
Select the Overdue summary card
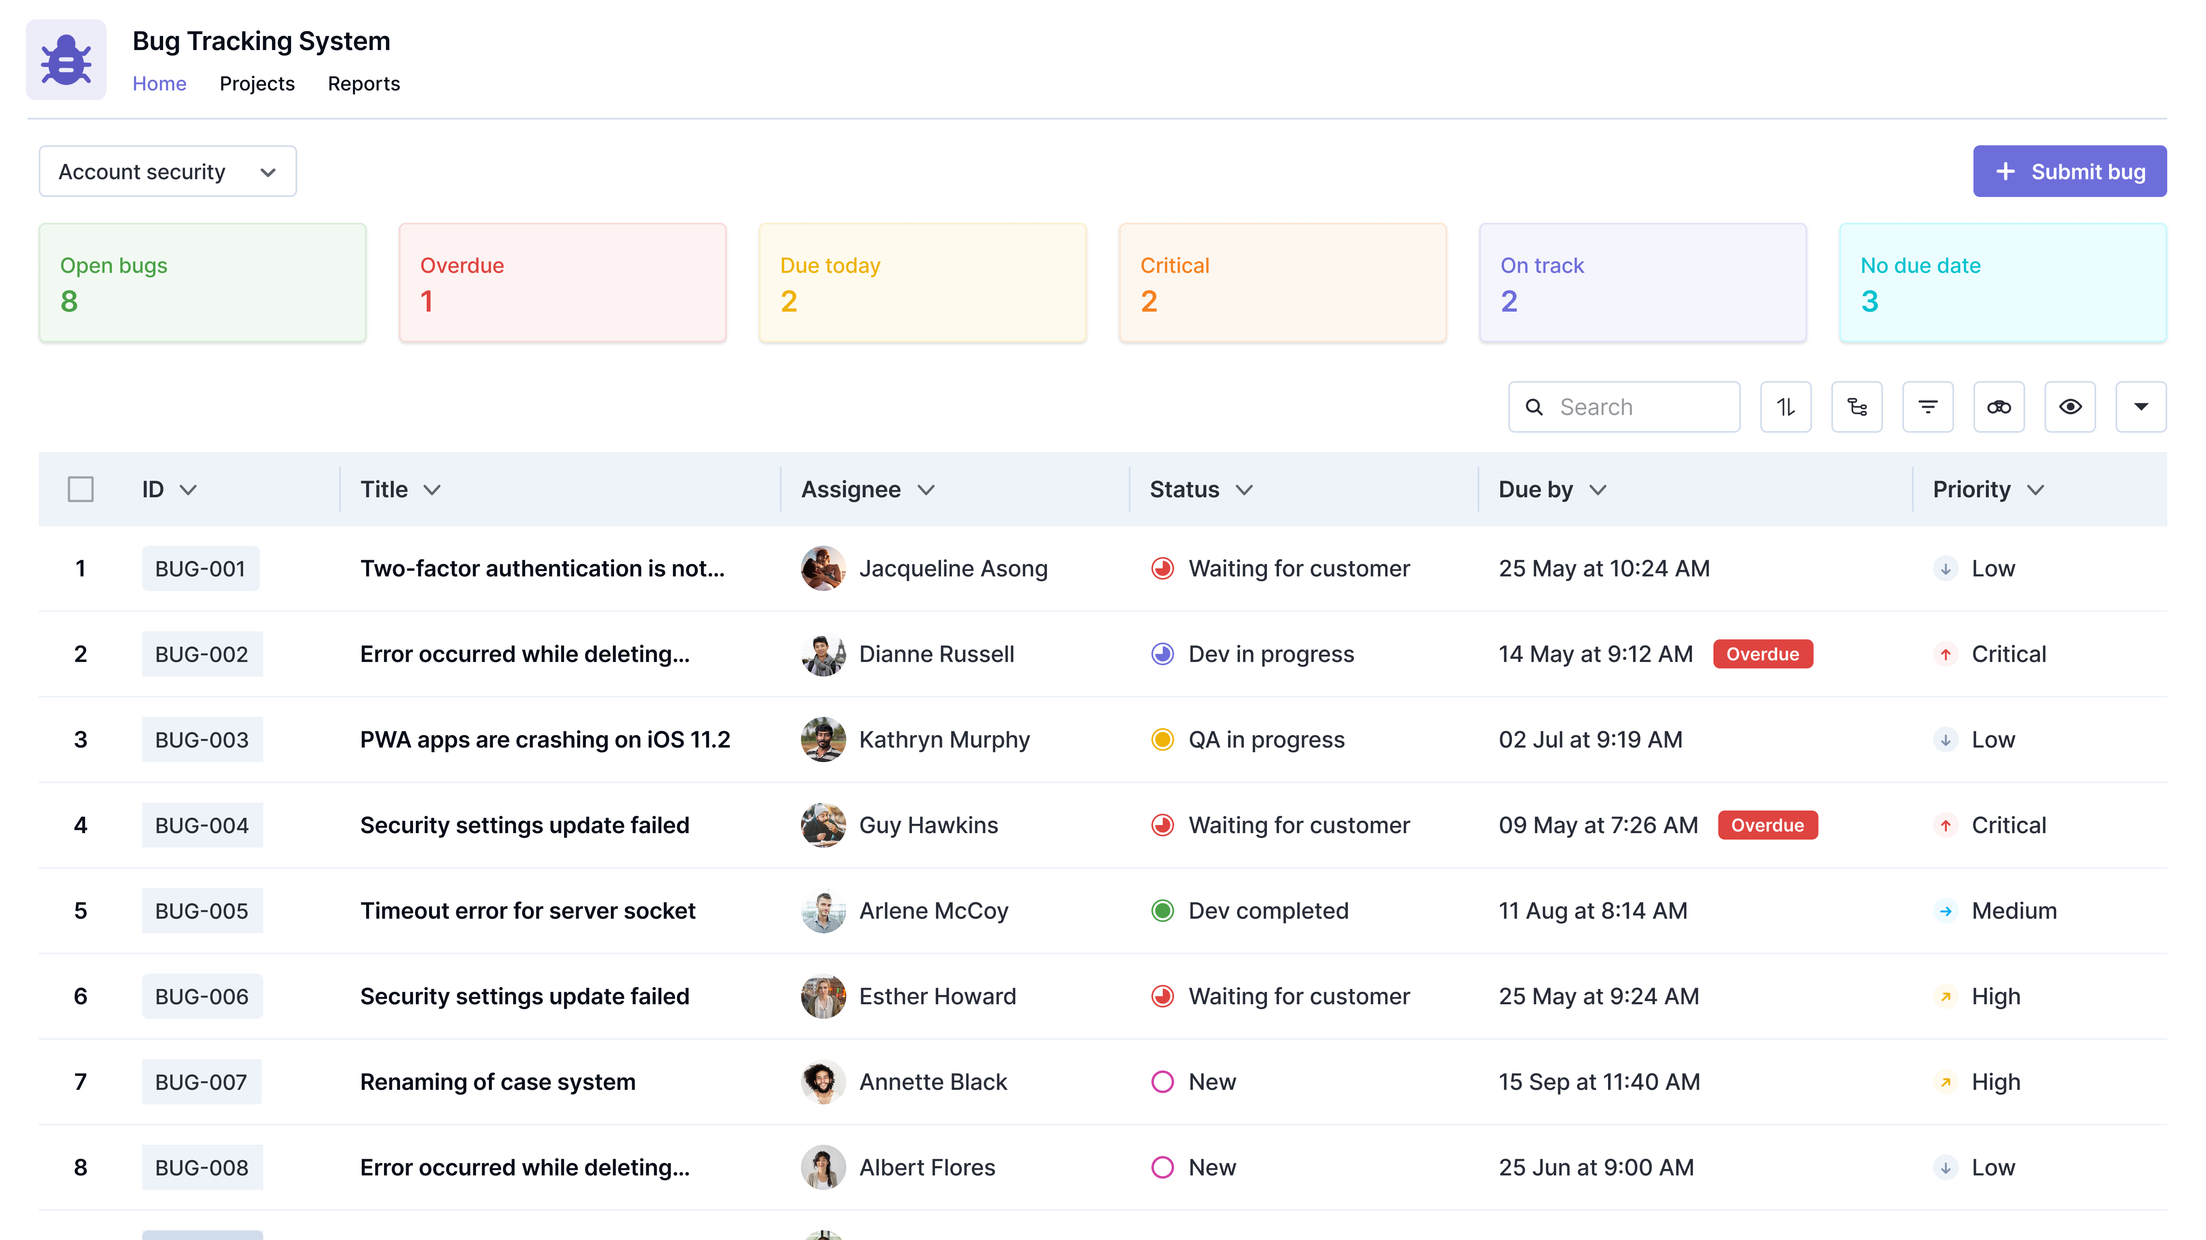pyautogui.click(x=563, y=283)
